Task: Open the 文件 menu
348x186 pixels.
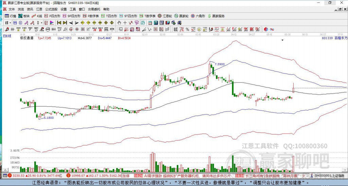Action: pos(12,9)
